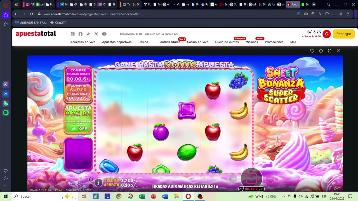Search tabs with magnifier icon
The width and height of the screenshot is (358, 201).
tap(328, 4)
